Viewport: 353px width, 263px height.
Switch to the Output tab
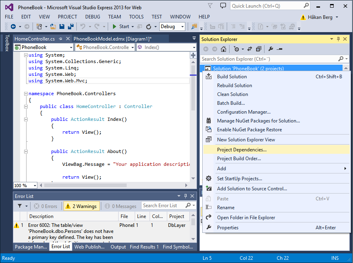[118, 247]
